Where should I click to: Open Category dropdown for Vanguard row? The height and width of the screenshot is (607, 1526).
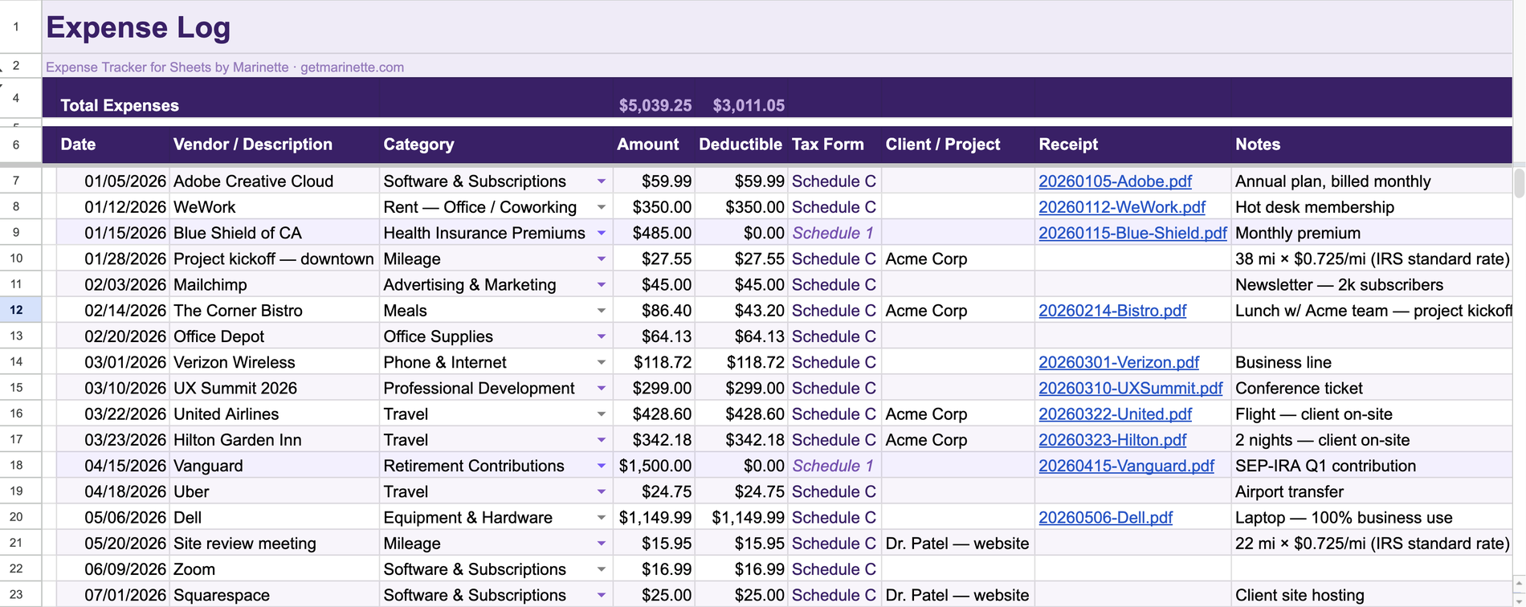point(601,466)
